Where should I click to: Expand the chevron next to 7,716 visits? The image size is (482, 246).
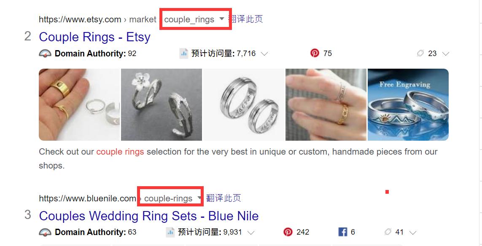[264, 54]
